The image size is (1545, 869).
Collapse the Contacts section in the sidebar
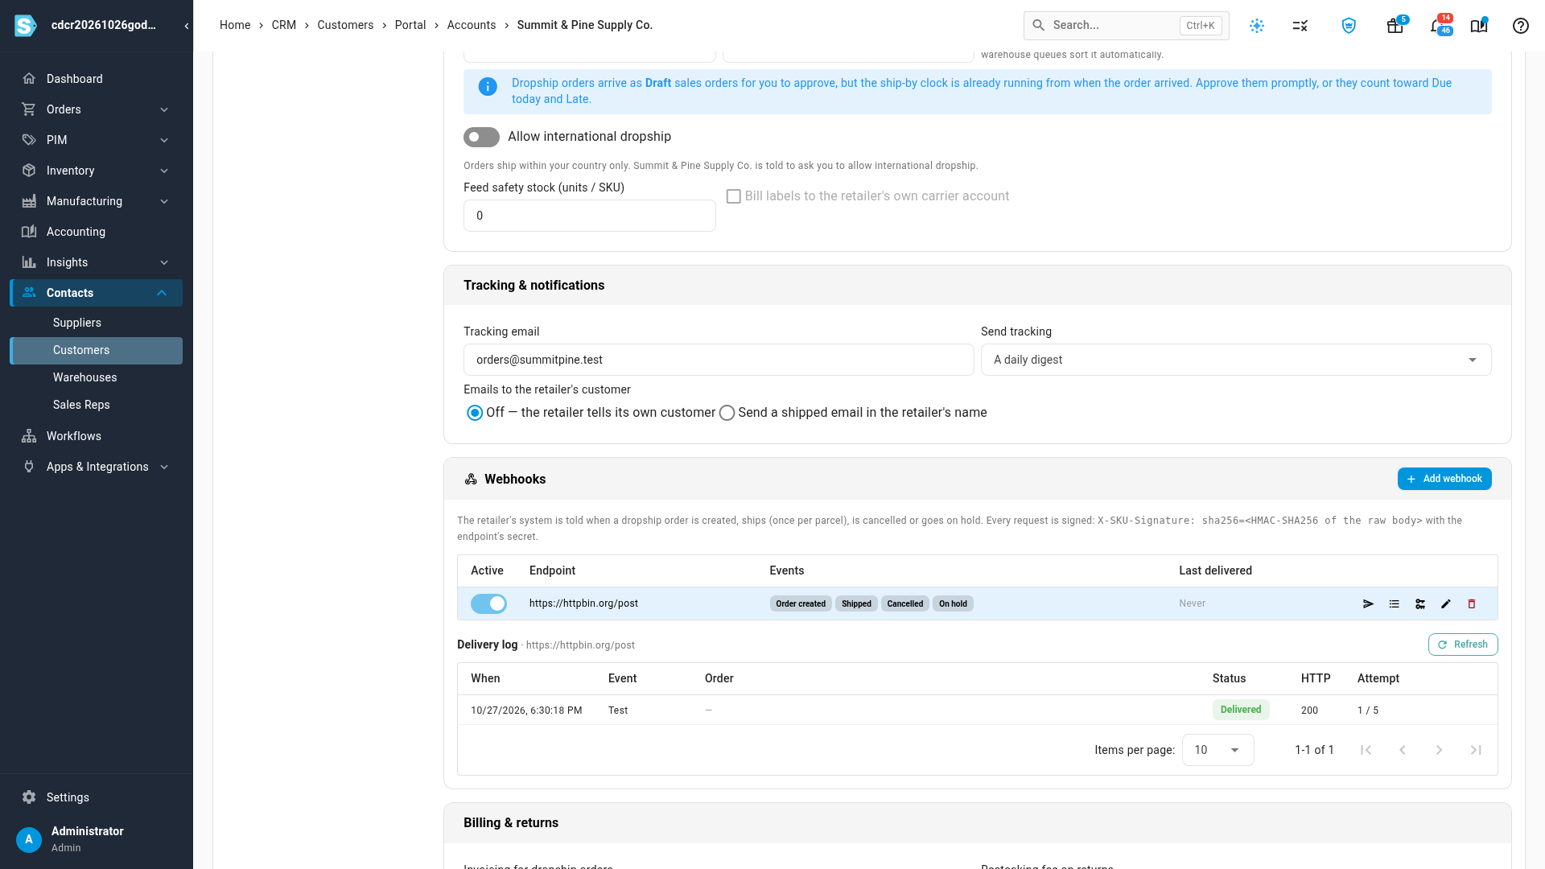[x=96, y=293]
